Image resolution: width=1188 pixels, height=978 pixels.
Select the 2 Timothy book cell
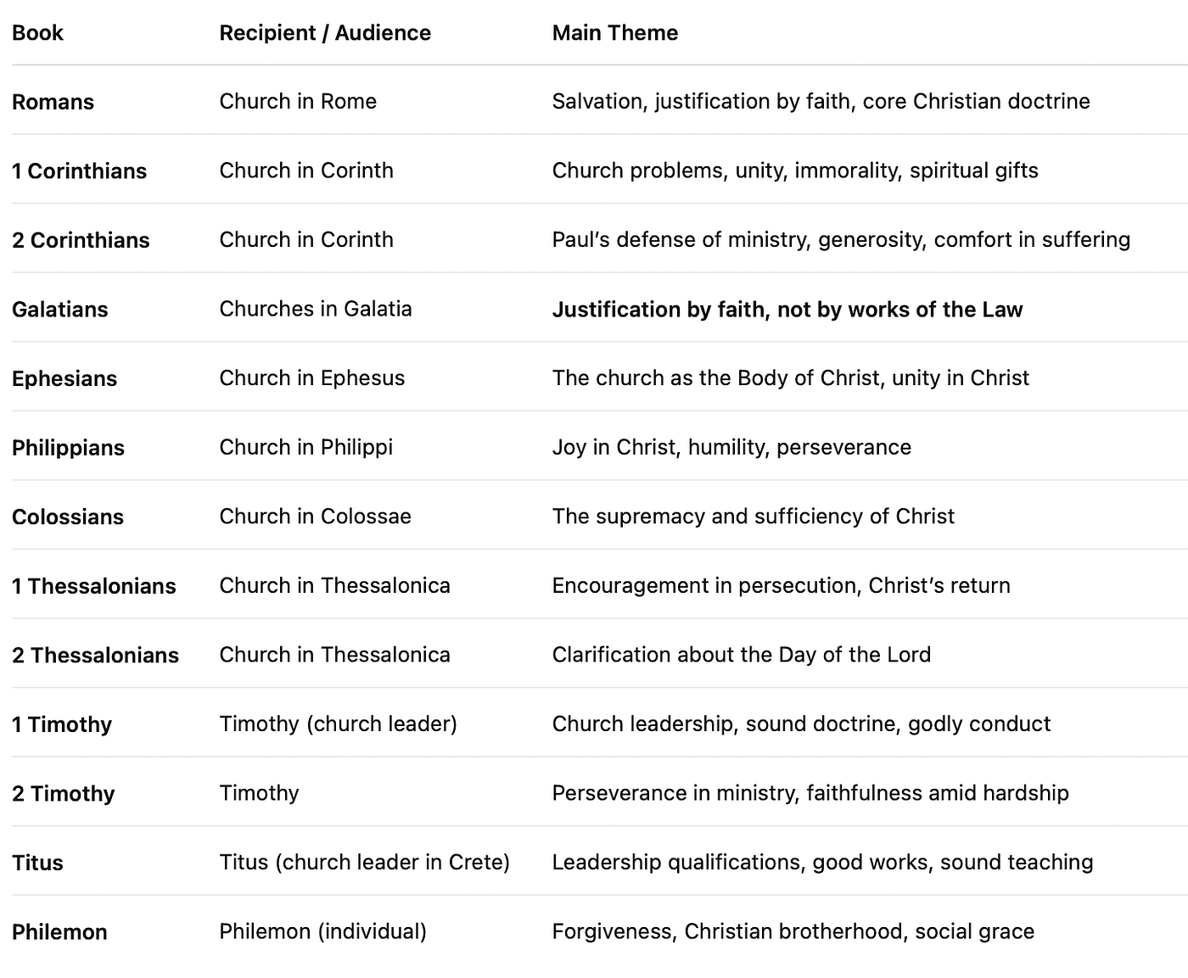click(x=64, y=793)
